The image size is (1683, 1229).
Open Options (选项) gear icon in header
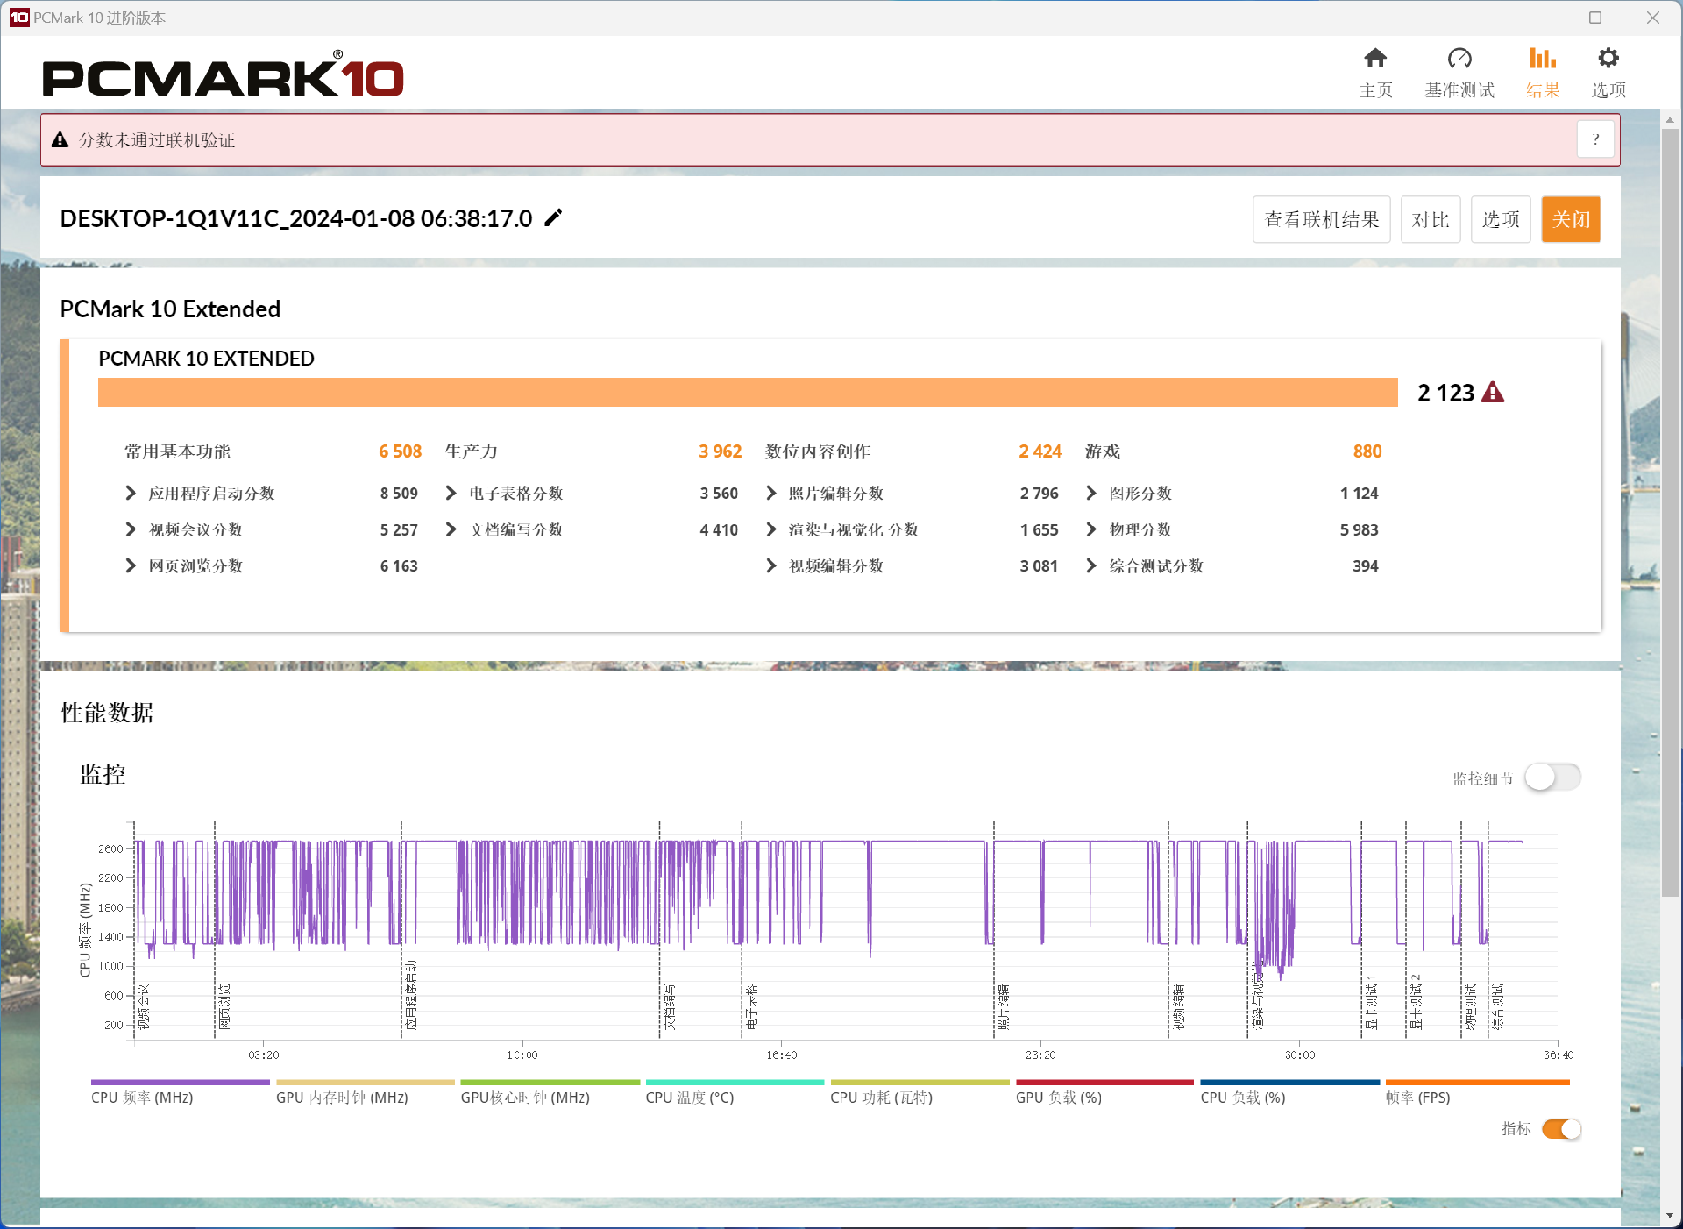coord(1608,59)
